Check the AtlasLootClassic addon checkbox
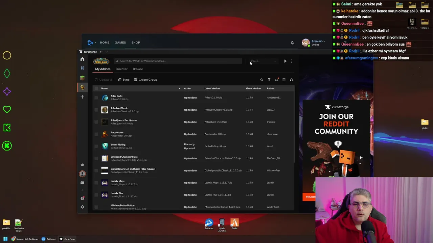 click(96, 110)
